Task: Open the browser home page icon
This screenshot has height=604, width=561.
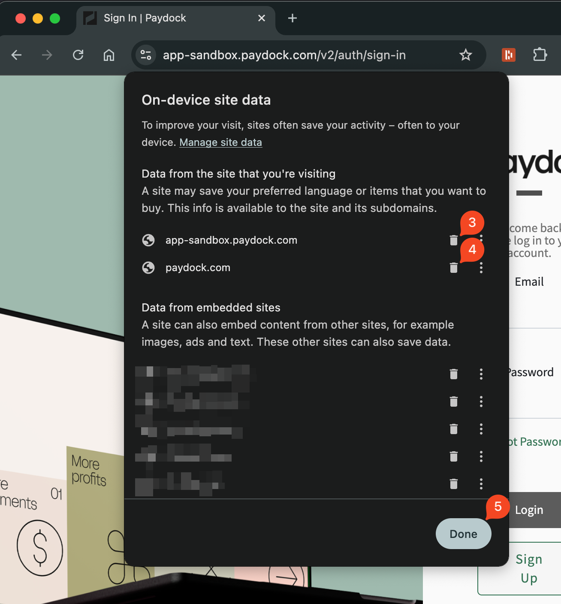Action: point(109,55)
